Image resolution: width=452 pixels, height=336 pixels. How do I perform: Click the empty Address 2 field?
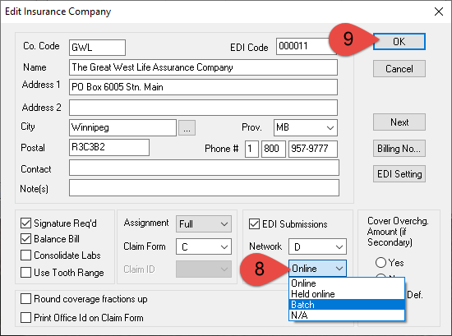click(203, 108)
